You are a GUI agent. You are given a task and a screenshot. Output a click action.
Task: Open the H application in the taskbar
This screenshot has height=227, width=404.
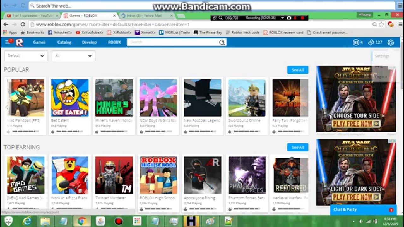click(x=192, y=221)
